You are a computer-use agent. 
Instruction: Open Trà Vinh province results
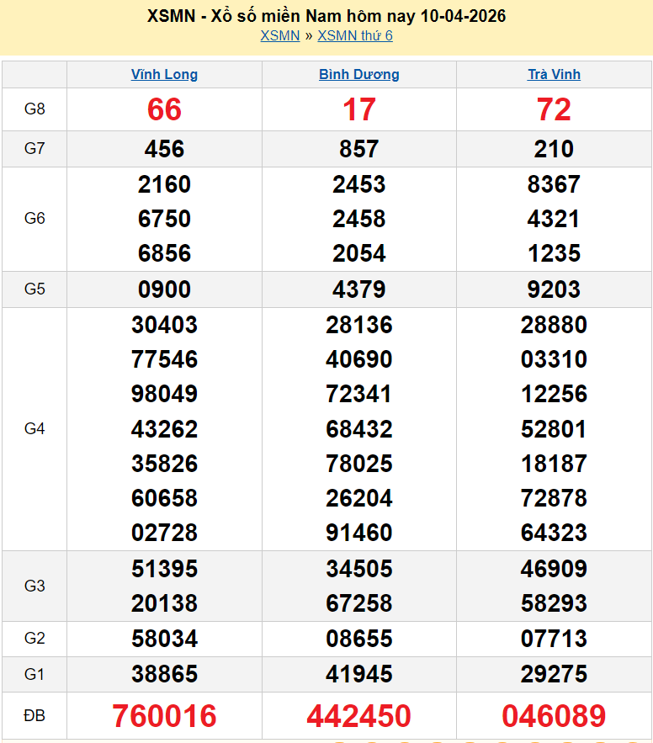(x=554, y=74)
